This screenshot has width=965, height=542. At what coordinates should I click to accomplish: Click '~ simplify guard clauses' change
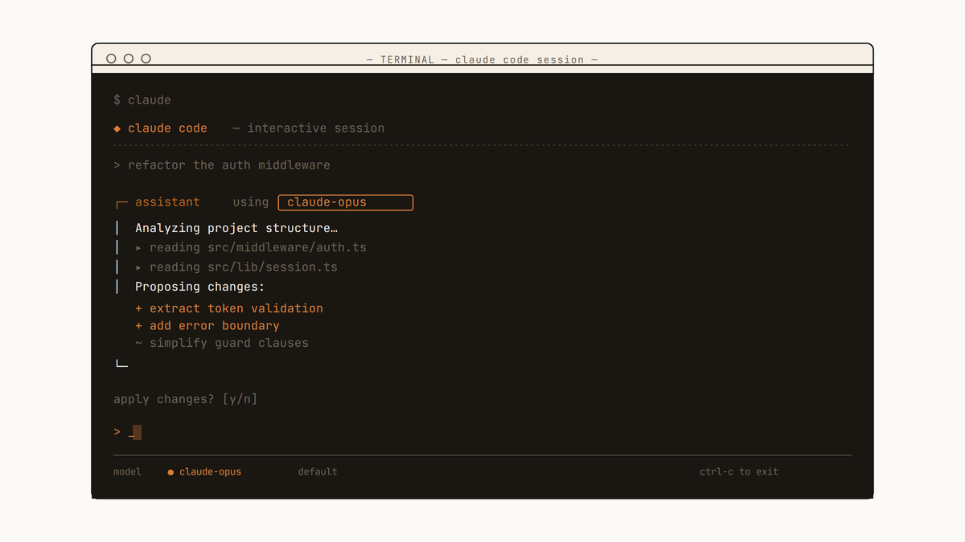pos(222,343)
